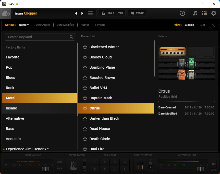
Task: Open the settings gear icon
Action: [214, 13]
